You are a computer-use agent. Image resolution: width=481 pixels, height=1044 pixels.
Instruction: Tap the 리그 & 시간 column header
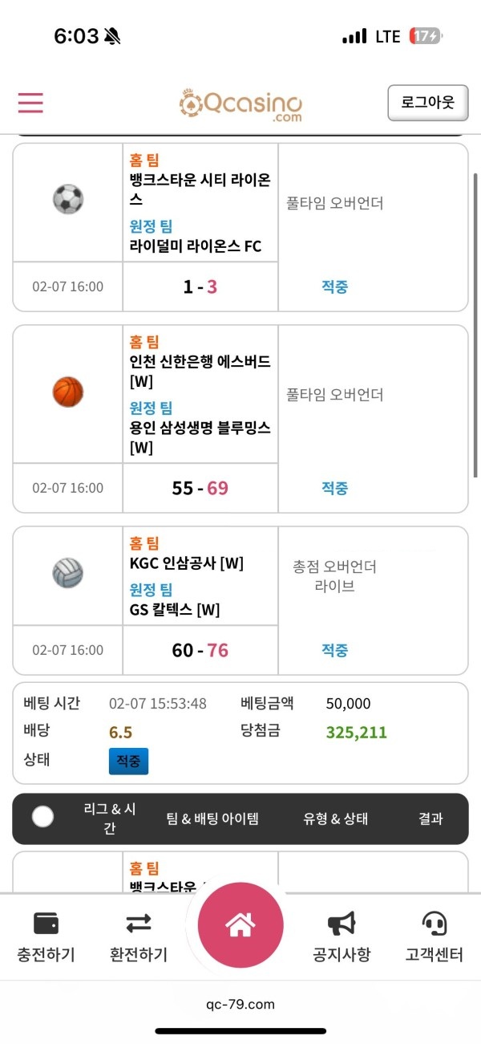(x=109, y=819)
